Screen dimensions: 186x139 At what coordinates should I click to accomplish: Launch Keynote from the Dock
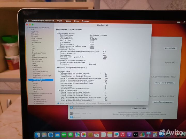(x=148, y=134)
